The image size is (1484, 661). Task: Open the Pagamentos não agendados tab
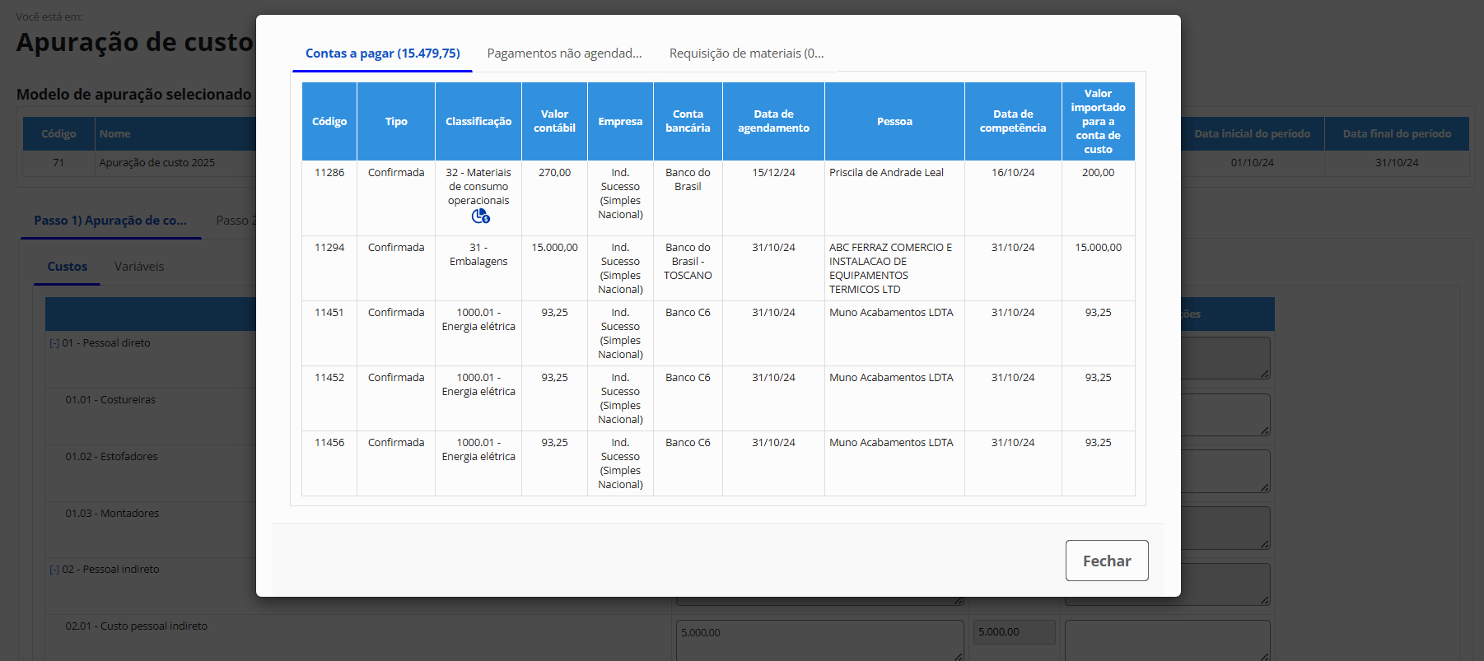point(564,54)
